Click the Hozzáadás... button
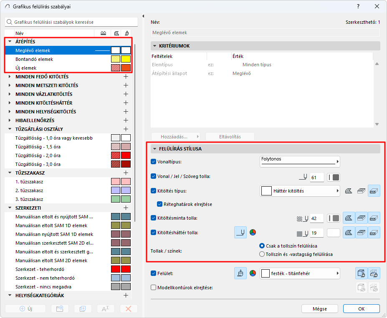387x318 pixels. (x=175, y=136)
